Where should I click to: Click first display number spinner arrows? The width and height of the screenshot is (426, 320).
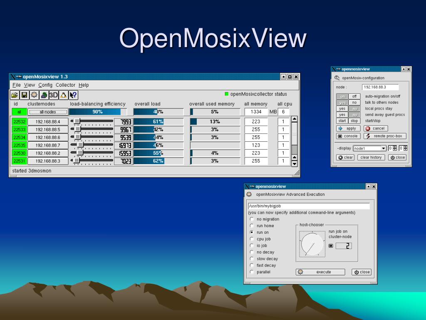(x=394, y=148)
